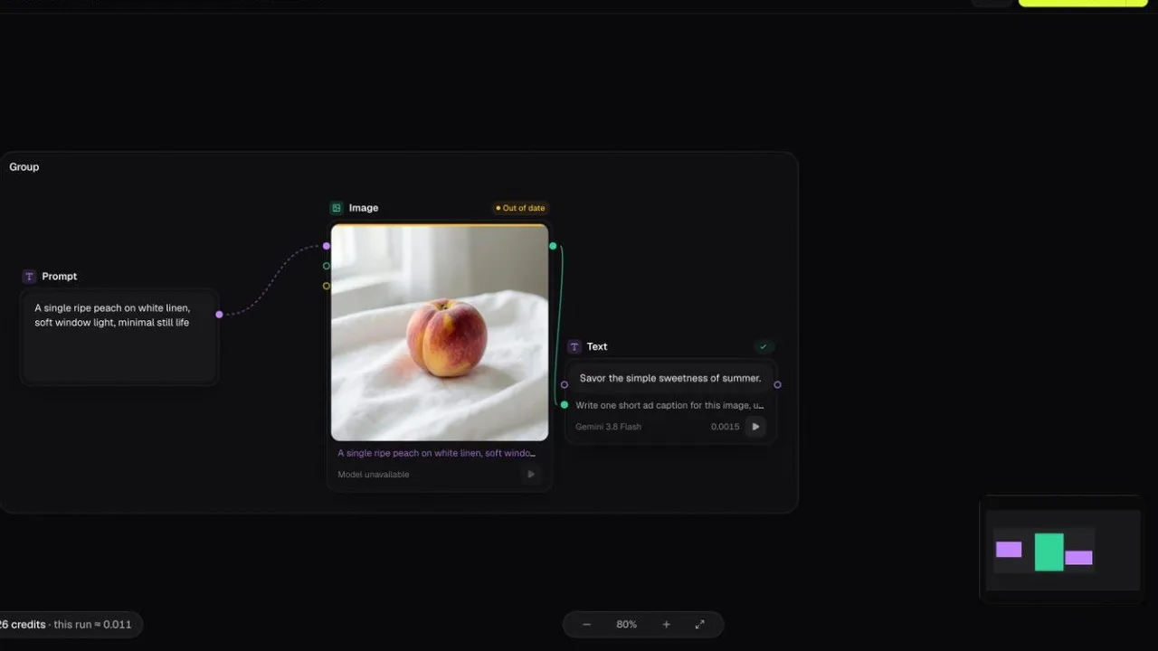Click the Prompt node's purple output port
The image size is (1158, 651).
click(x=219, y=315)
